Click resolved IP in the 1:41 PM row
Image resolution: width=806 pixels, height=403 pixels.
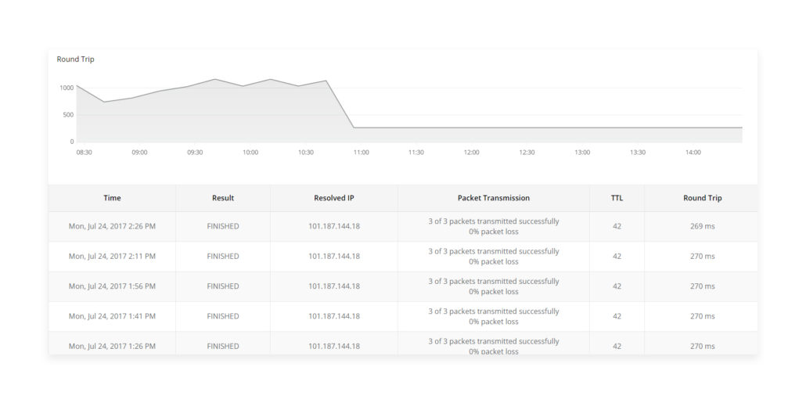334,316
